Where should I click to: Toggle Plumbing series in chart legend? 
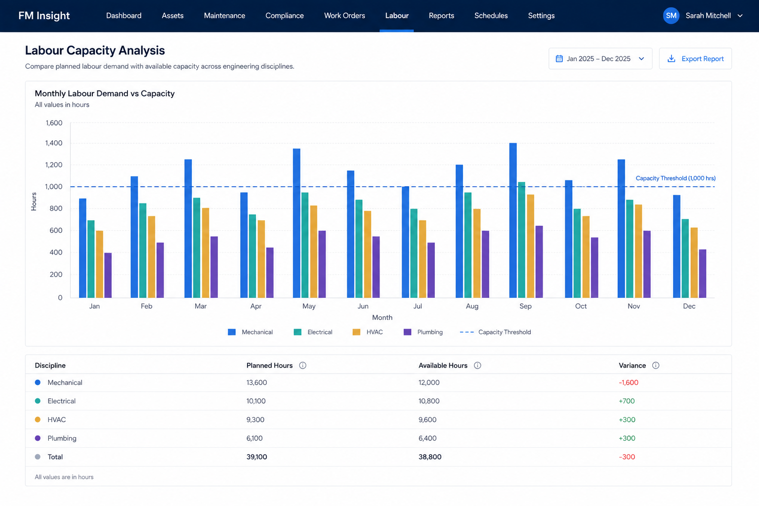(x=423, y=332)
